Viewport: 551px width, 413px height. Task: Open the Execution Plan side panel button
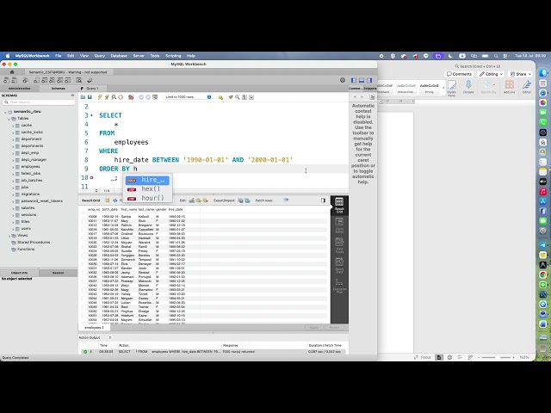click(339, 286)
